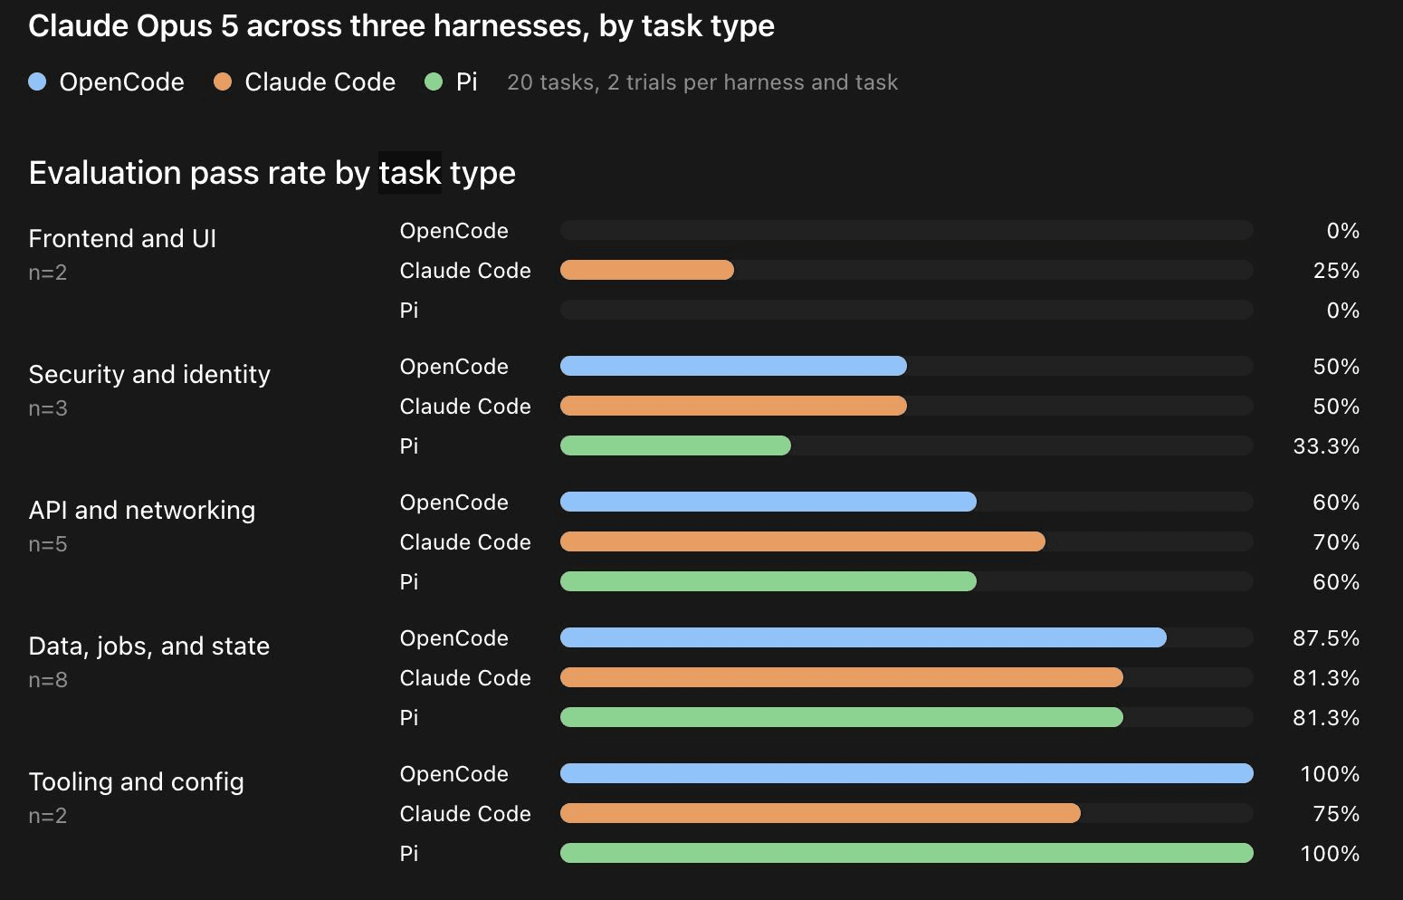This screenshot has width=1403, height=900.
Task: Click the Pi bar in Security and identity
Action: tap(675, 445)
